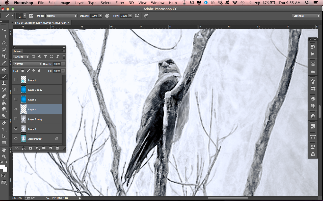The image size is (323, 201).
Task: Open brush Opacity slider dropdown arrow
Action: point(100,16)
